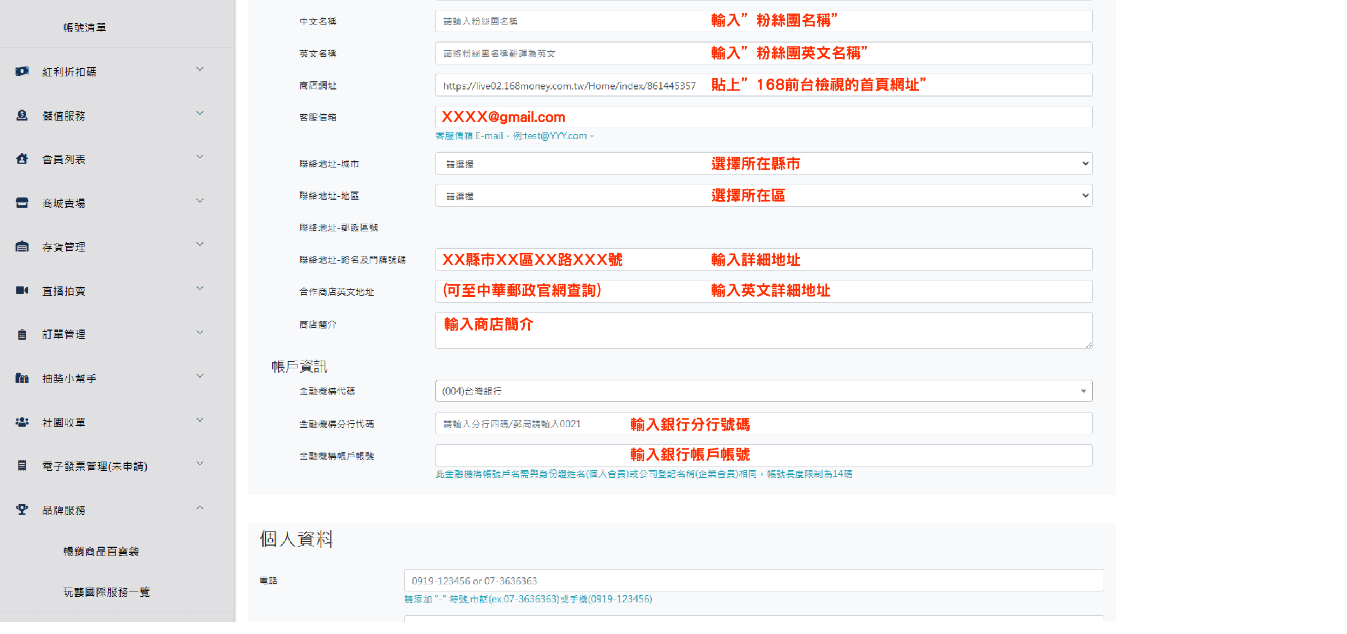This screenshot has width=1347, height=634.
Task: Click the 抽獎小幫手 gift icon
Action: pyautogui.click(x=22, y=378)
